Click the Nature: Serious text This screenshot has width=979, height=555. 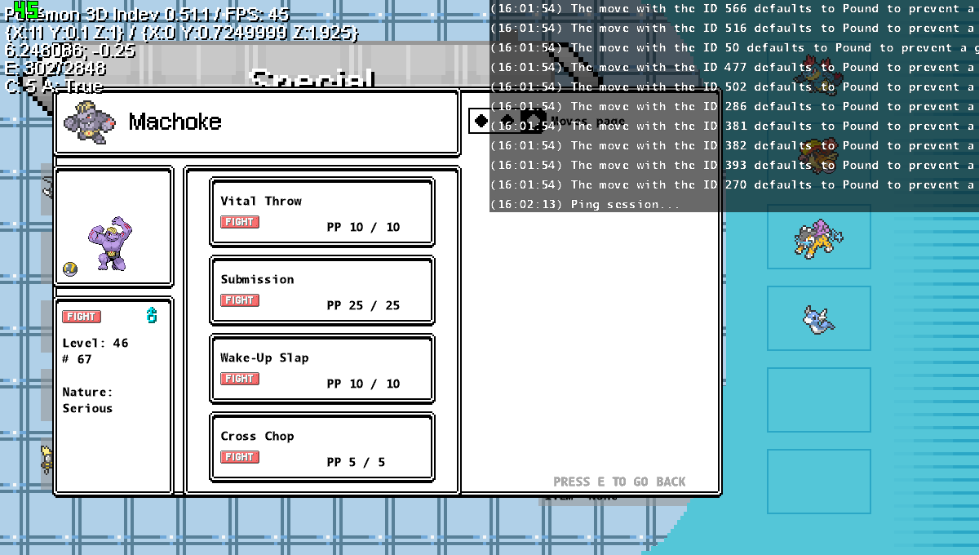tap(88, 400)
